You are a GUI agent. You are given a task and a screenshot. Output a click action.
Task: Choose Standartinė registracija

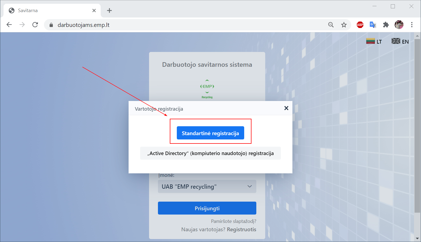click(211, 133)
